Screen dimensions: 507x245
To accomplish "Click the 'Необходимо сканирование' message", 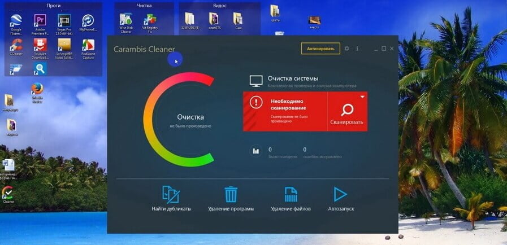I will 288,104.
